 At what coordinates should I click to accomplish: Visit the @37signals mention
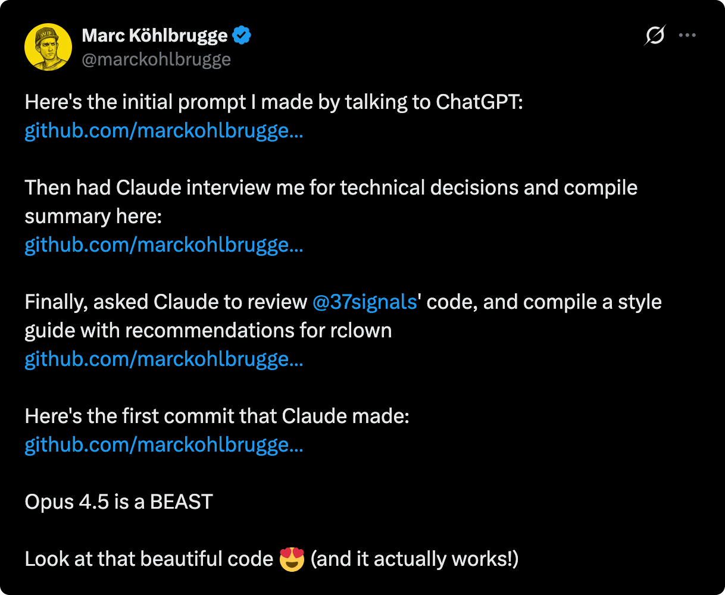(364, 302)
